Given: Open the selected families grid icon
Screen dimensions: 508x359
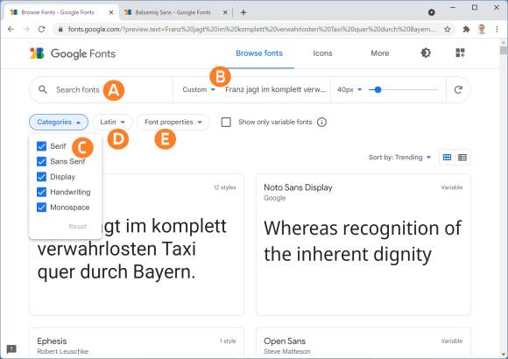Looking at the screenshot, I should 460,53.
